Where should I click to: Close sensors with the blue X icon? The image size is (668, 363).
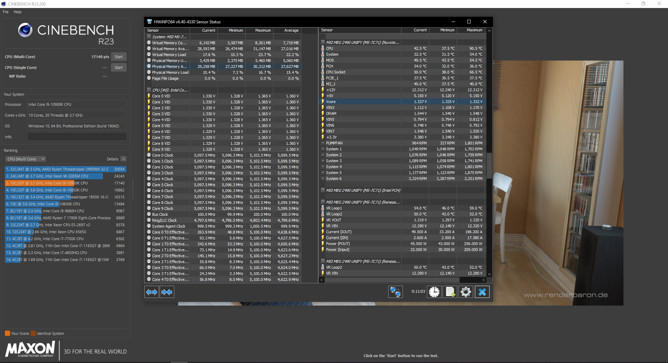point(482,292)
